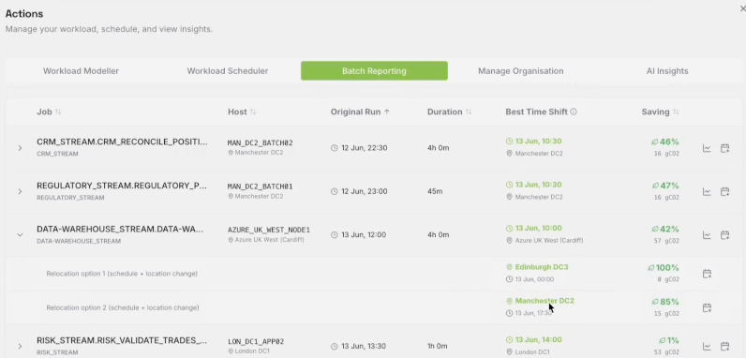The image size is (746, 358).
Task: Click host MAN_DC2_BATCH02
Action: 261,142
